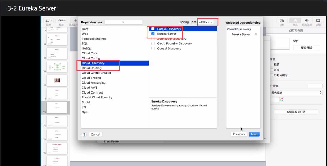Select Ops category
This screenshot has height=166, width=327.
point(115,112)
